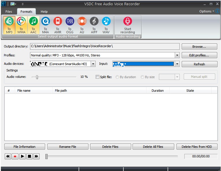Open the Audio devices dropdown
221x171 pixels.
coord(93,64)
